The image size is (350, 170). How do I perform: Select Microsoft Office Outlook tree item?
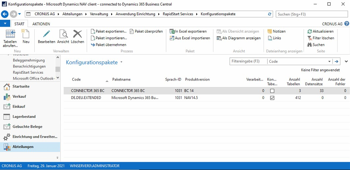point(34,78)
